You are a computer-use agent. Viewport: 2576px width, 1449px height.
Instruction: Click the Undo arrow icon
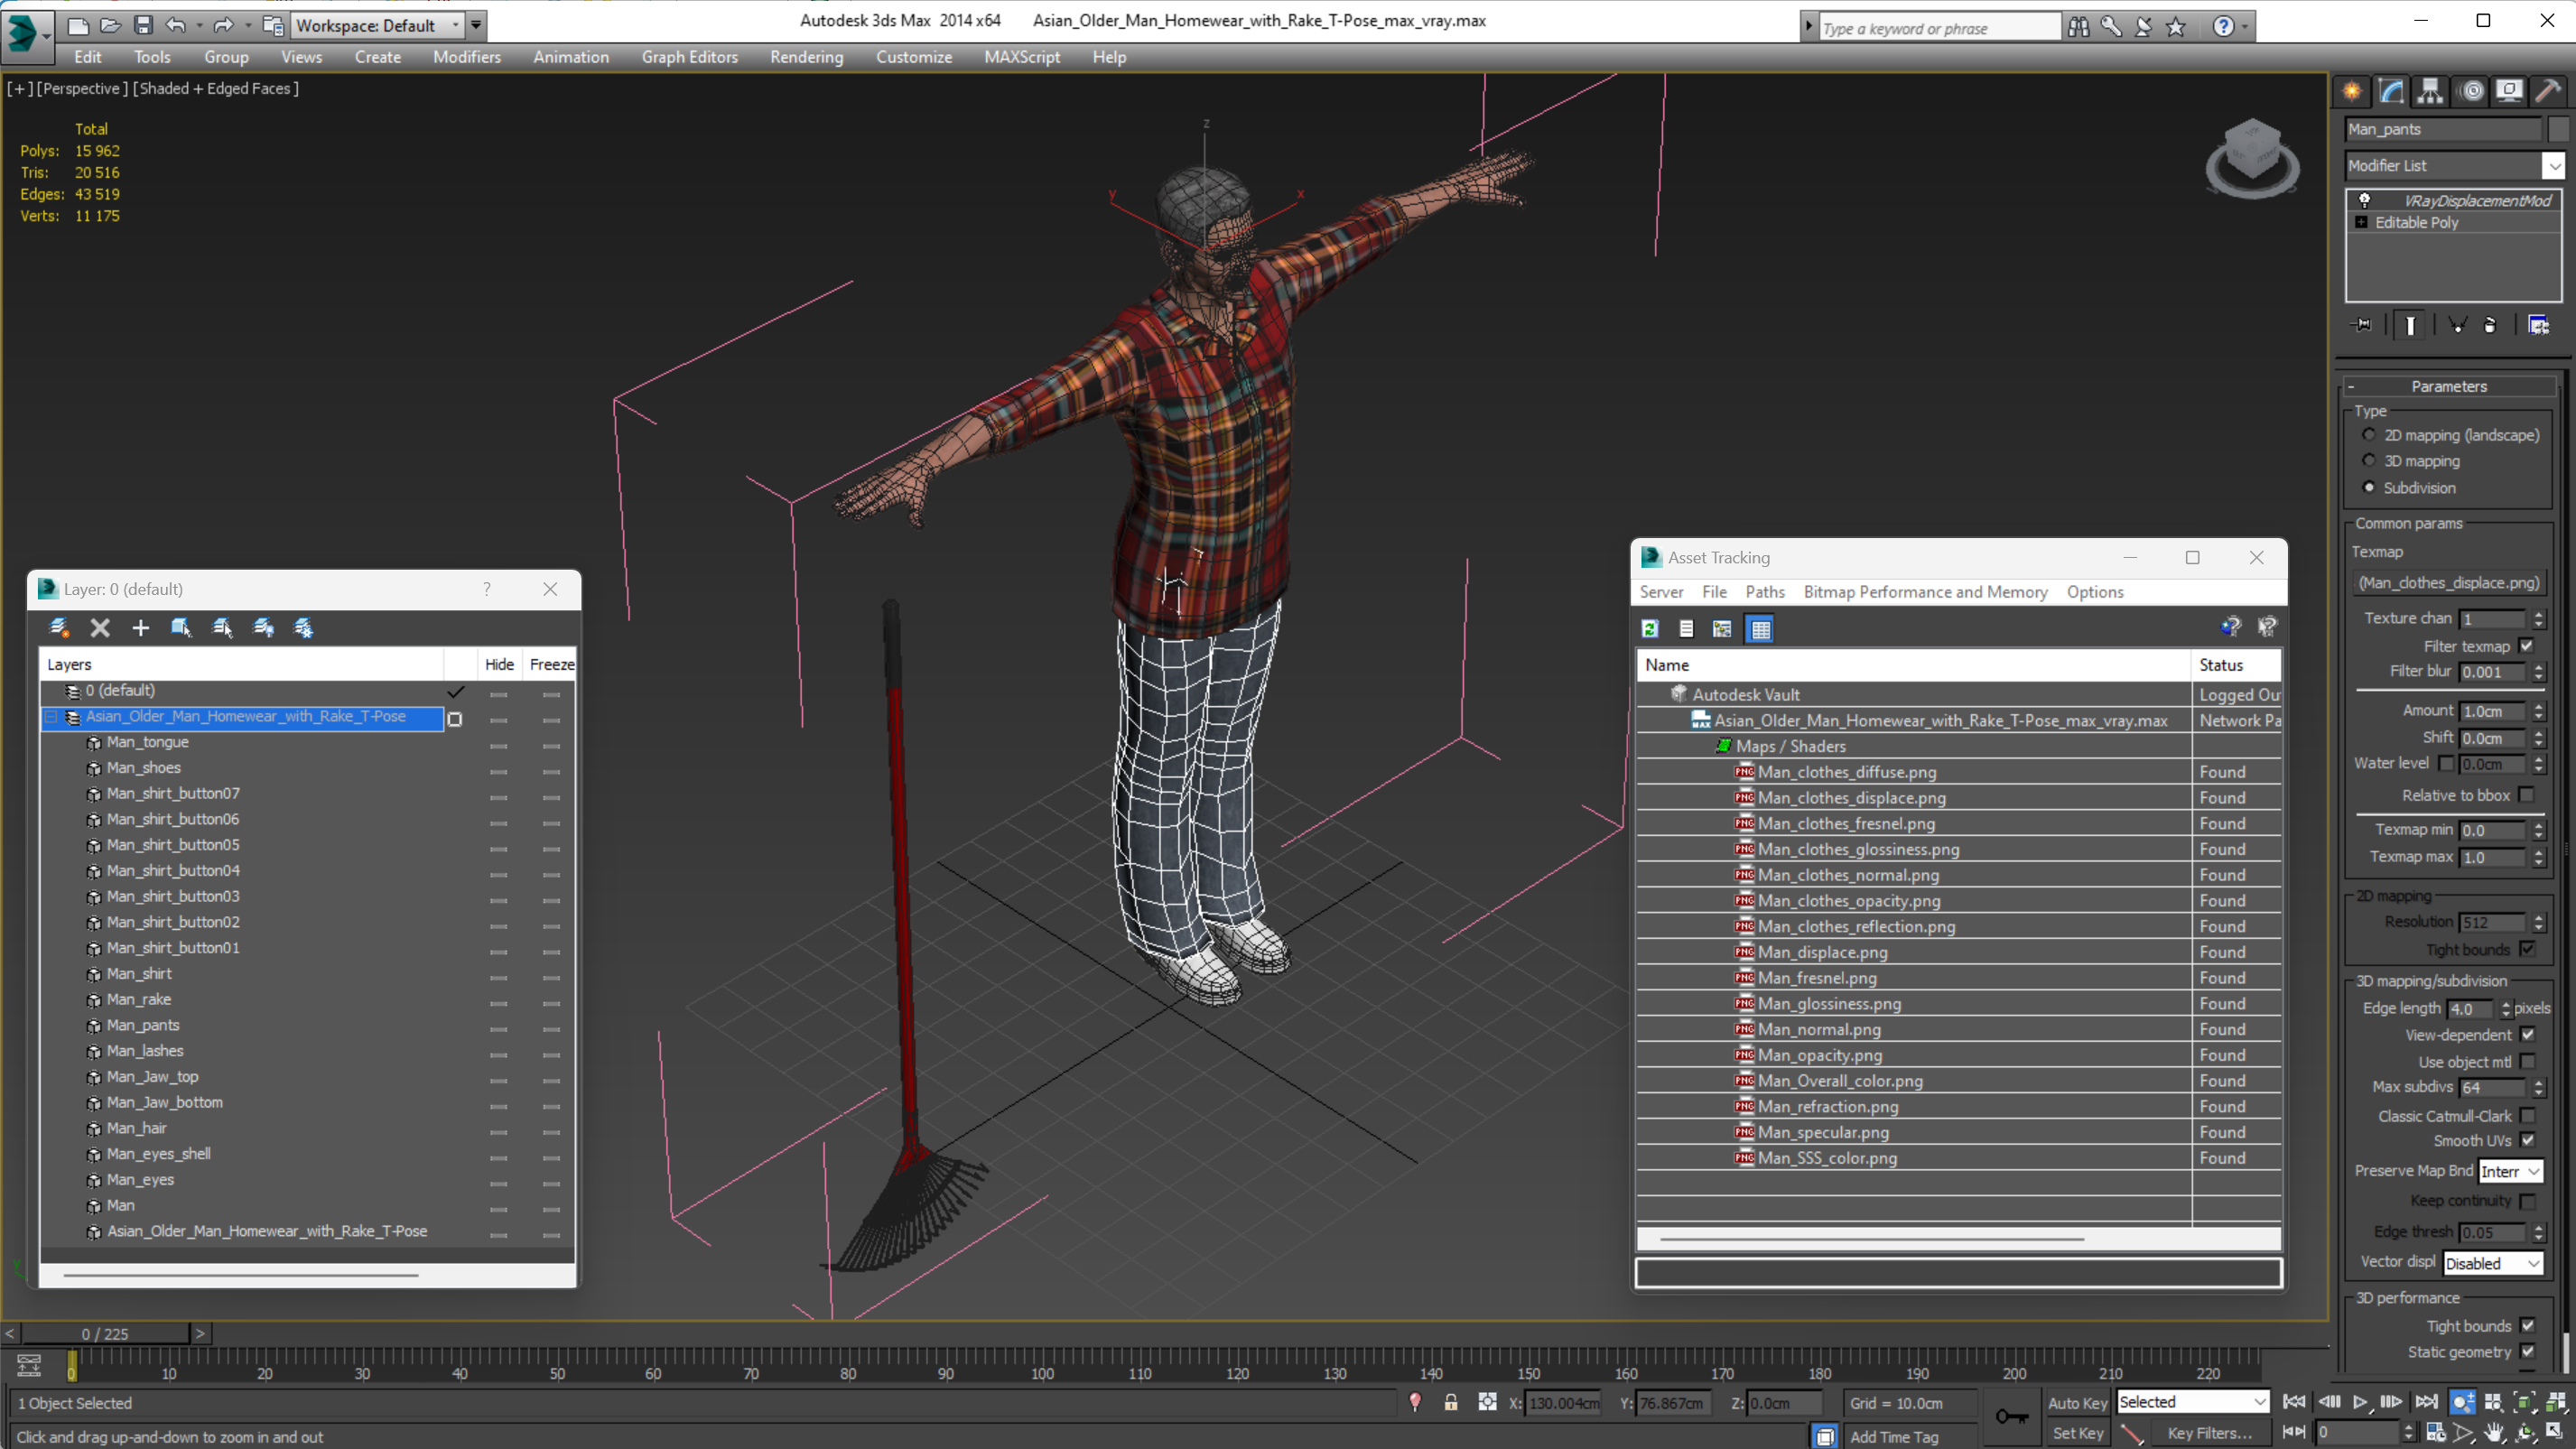pyautogui.click(x=176, y=25)
